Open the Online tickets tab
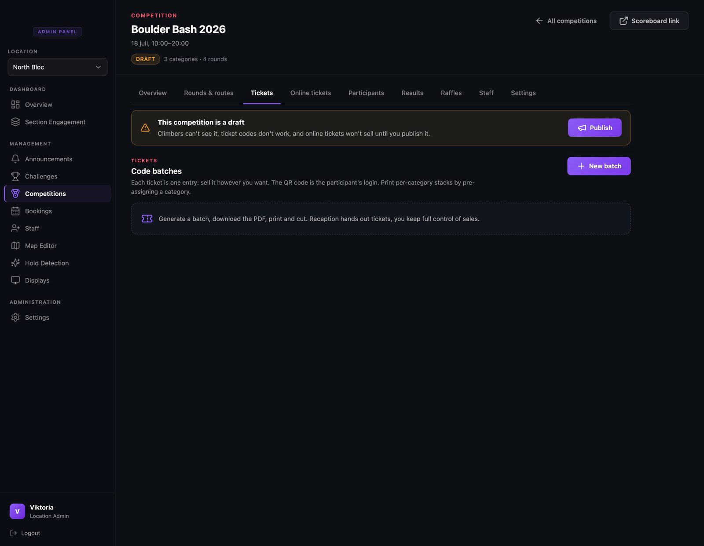This screenshot has height=546, width=704. [x=311, y=93]
